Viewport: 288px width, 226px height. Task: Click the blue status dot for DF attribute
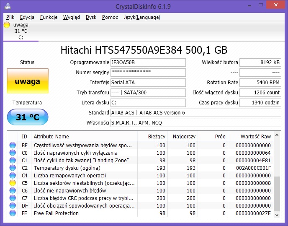coord(13,205)
